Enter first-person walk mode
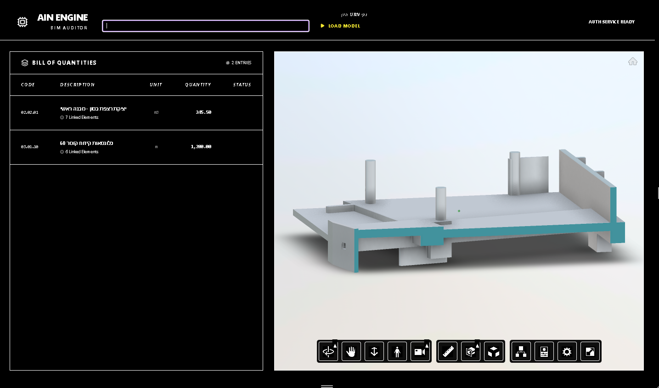This screenshot has width=659, height=388. click(397, 351)
